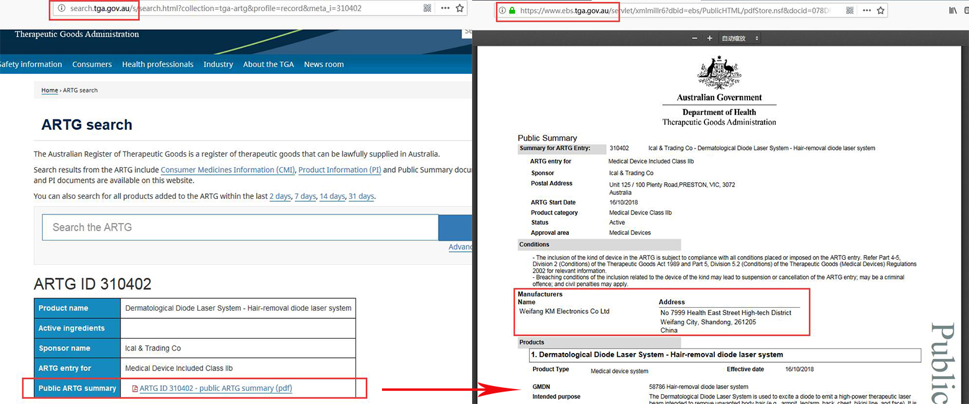Click QR code icon in left browser address bar
Screen dimensions: 969x404
point(427,9)
